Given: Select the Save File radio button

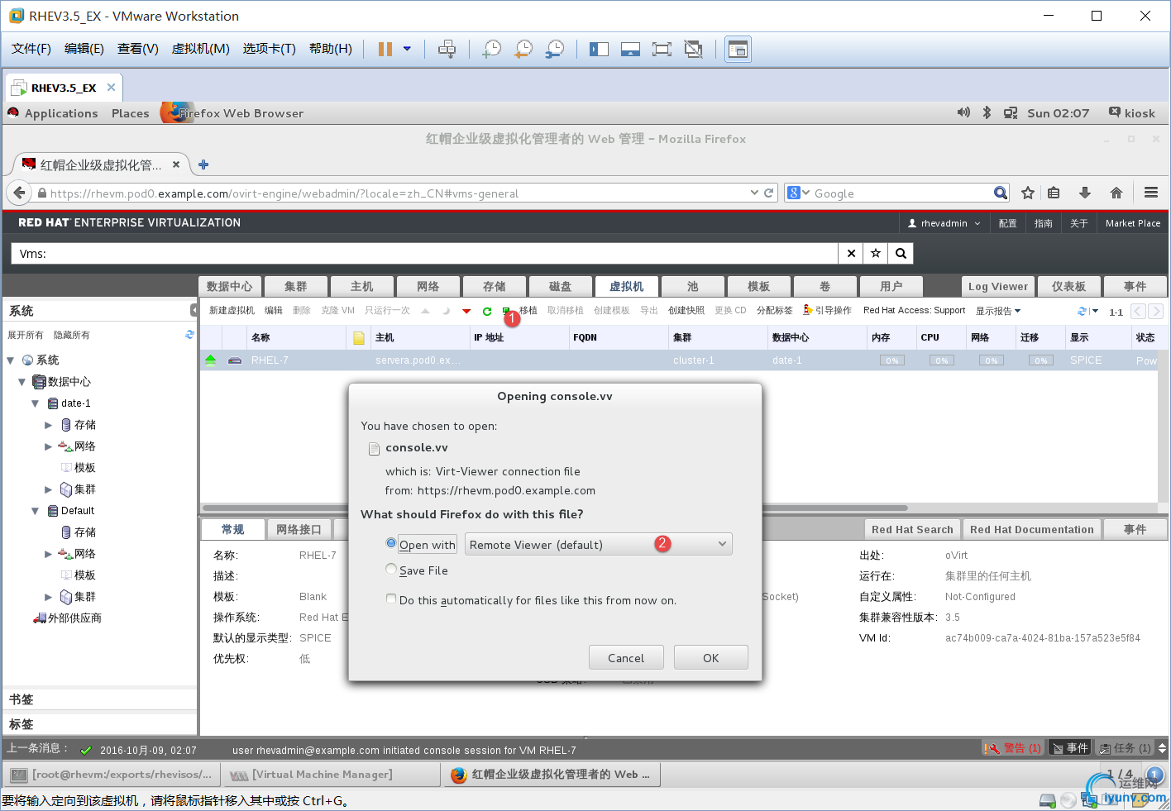Looking at the screenshot, I should 391,569.
